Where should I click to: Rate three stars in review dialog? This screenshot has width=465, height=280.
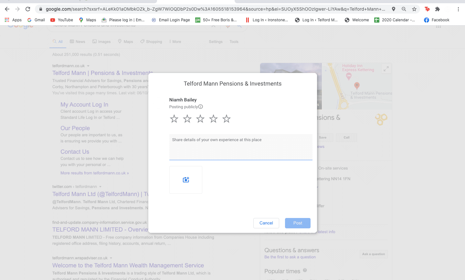pos(200,119)
